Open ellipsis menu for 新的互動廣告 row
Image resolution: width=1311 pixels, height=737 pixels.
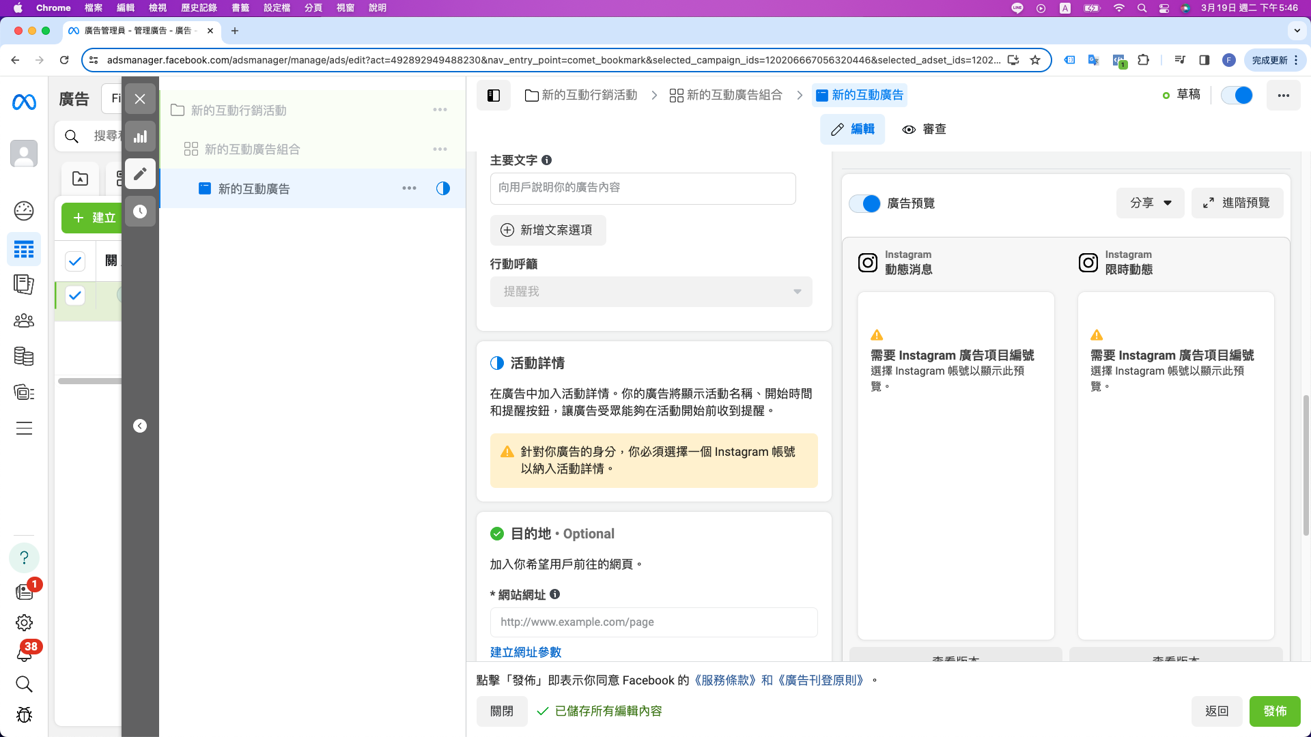[x=409, y=188]
